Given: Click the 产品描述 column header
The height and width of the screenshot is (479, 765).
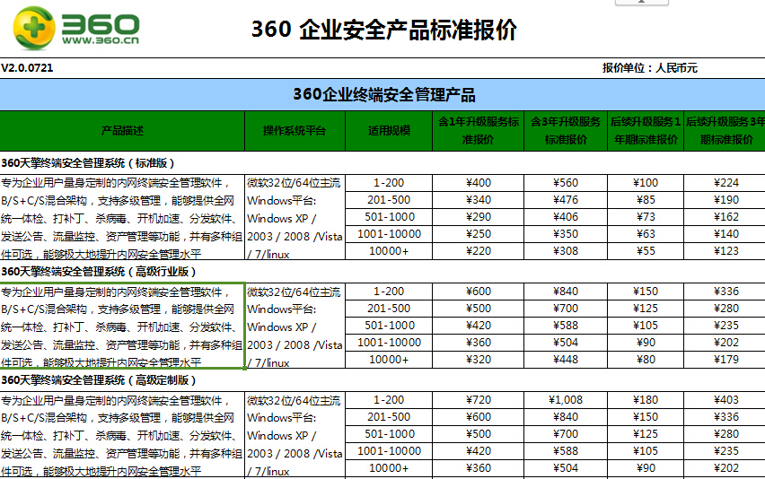Looking at the screenshot, I should point(122,130).
